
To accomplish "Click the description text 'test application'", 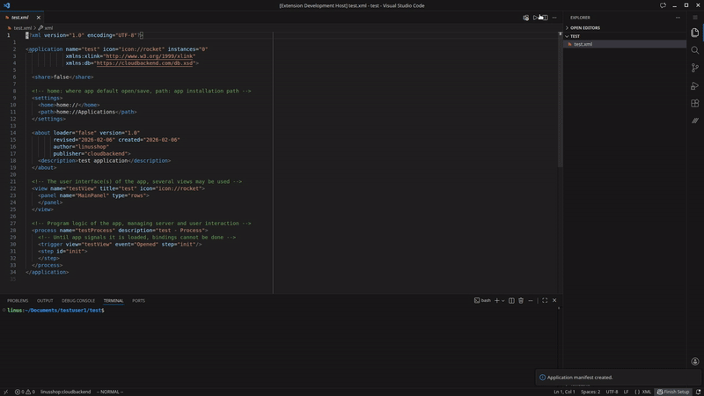I will (x=103, y=161).
